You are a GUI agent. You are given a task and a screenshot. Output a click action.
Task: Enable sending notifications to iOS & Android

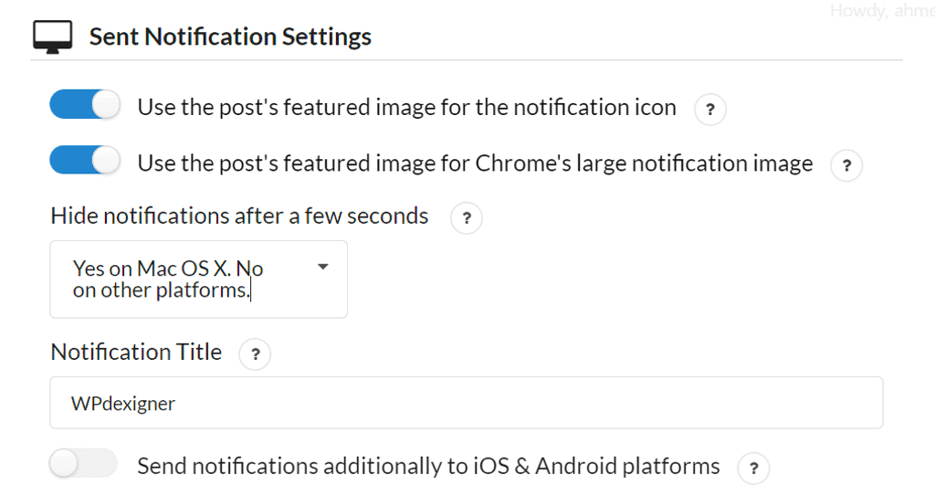click(84, 465)
